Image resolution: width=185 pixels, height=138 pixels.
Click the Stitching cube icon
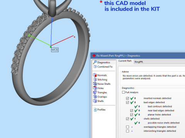[95, 79]
